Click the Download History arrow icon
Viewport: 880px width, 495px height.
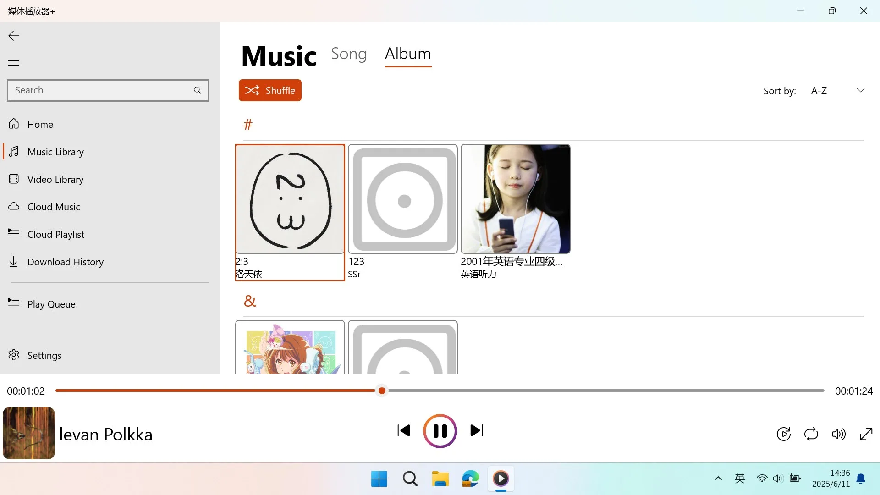(14, 261)
